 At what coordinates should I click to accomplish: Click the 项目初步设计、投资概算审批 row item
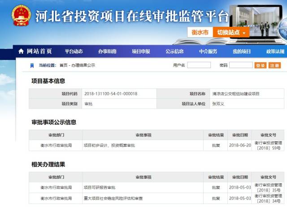click(x=109, y=145)
